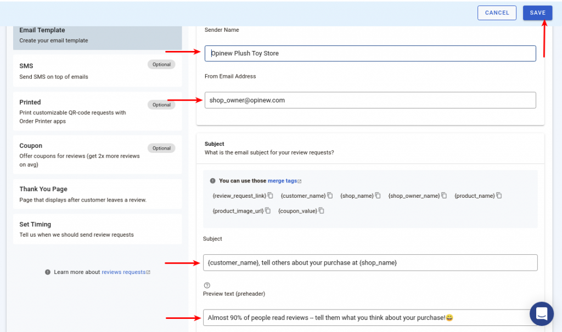
Task: Focus the From Email Address field
Action: tap(370, 100)
